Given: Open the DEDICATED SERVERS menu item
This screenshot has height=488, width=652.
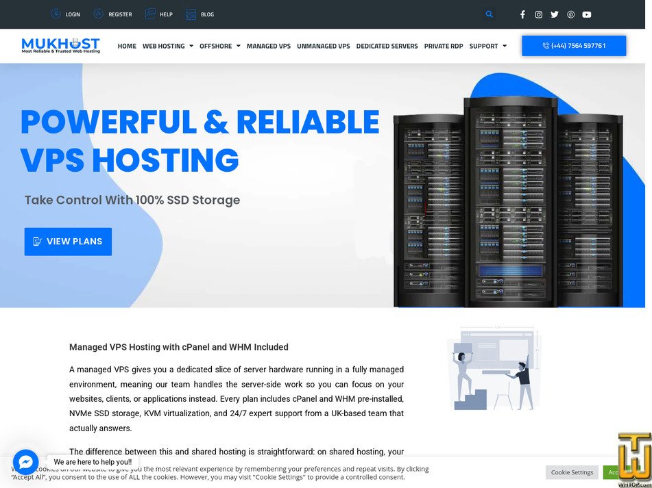Looking at the screenshot, I should pyautogui.click(x=387, y=46).
